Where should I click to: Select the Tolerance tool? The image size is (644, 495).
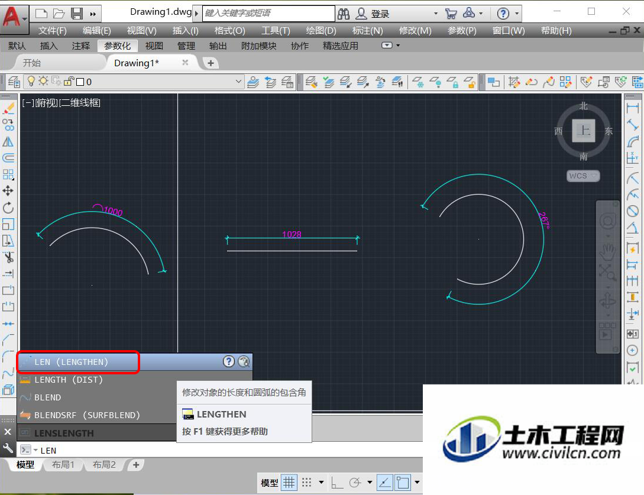point(633,334)
